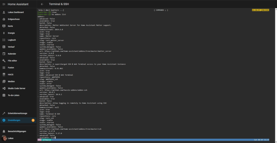The width and height of the screenshot is (277, 143).
Task: Click the yellow scroll position indicator
Action: pyautogui.click(x=260, y=10)
